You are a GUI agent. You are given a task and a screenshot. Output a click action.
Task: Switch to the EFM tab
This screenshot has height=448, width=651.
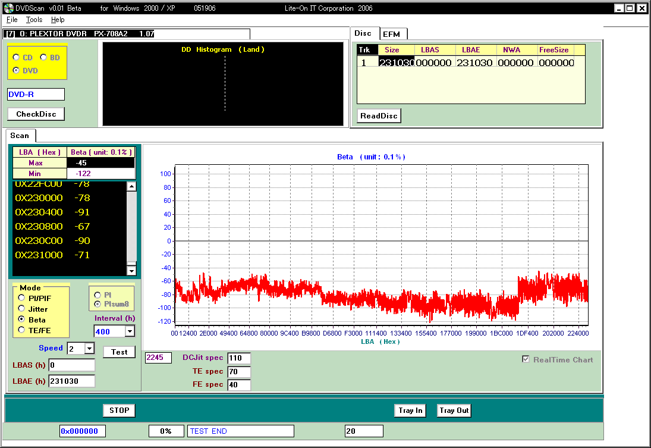[x=391, y=34]
